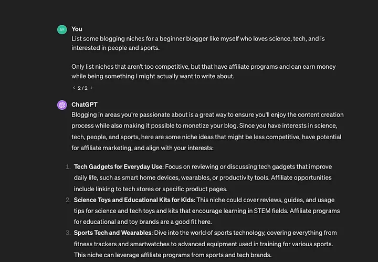Click list number 3 marker

coord(68,233)
